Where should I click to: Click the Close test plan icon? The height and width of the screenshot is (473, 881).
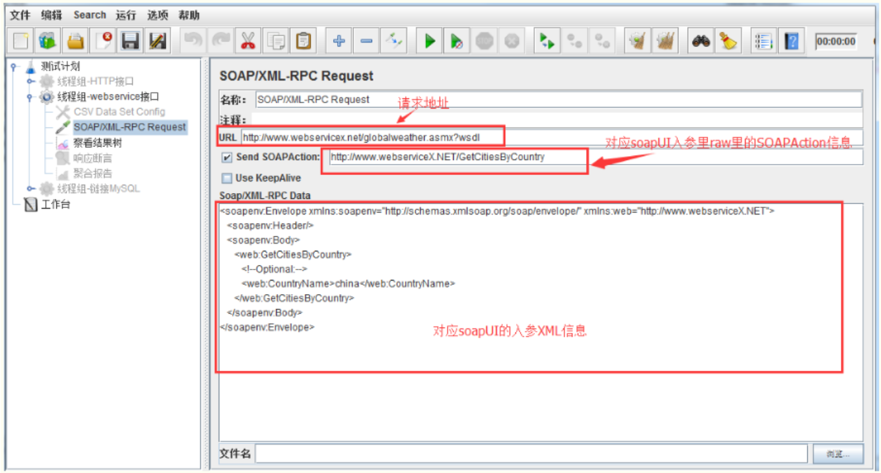point(104,41)
